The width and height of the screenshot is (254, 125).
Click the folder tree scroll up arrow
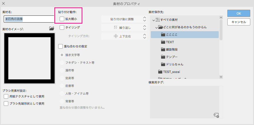tap(221, 17)
